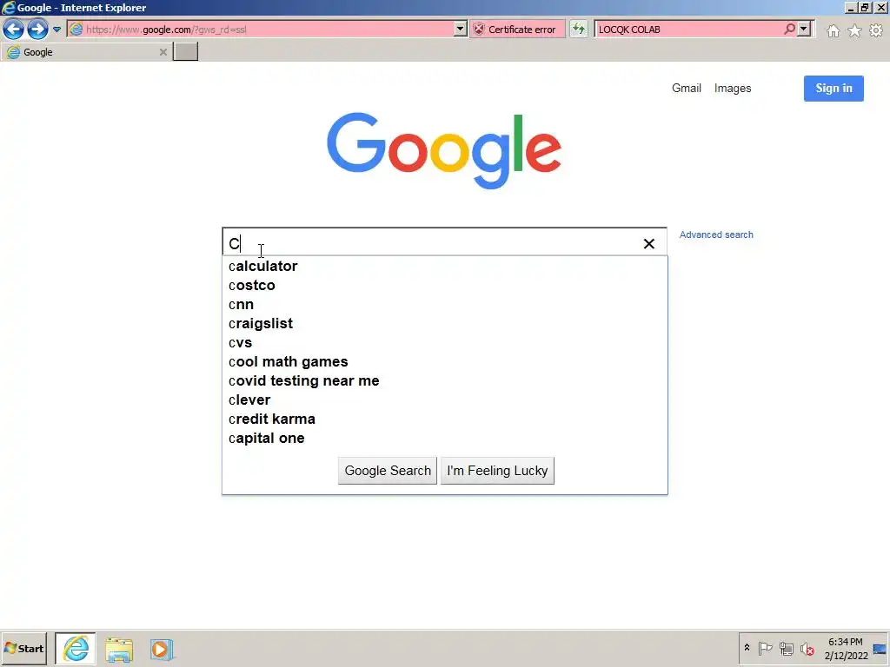Image resolution: width=890 pixels, height=667 pixels.
Task: Choose the 'cool math games' suggestion
Action: click(444, 362)
